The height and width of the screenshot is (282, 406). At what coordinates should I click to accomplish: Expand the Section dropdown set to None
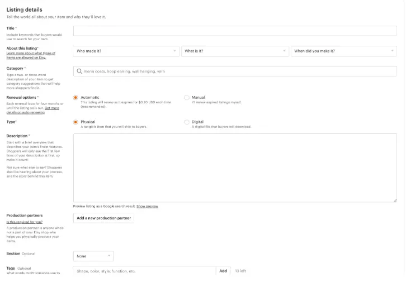coord(93,256)
